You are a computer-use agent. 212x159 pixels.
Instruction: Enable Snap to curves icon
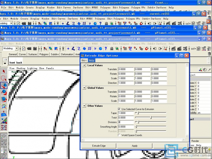click(x=130, y=49)
